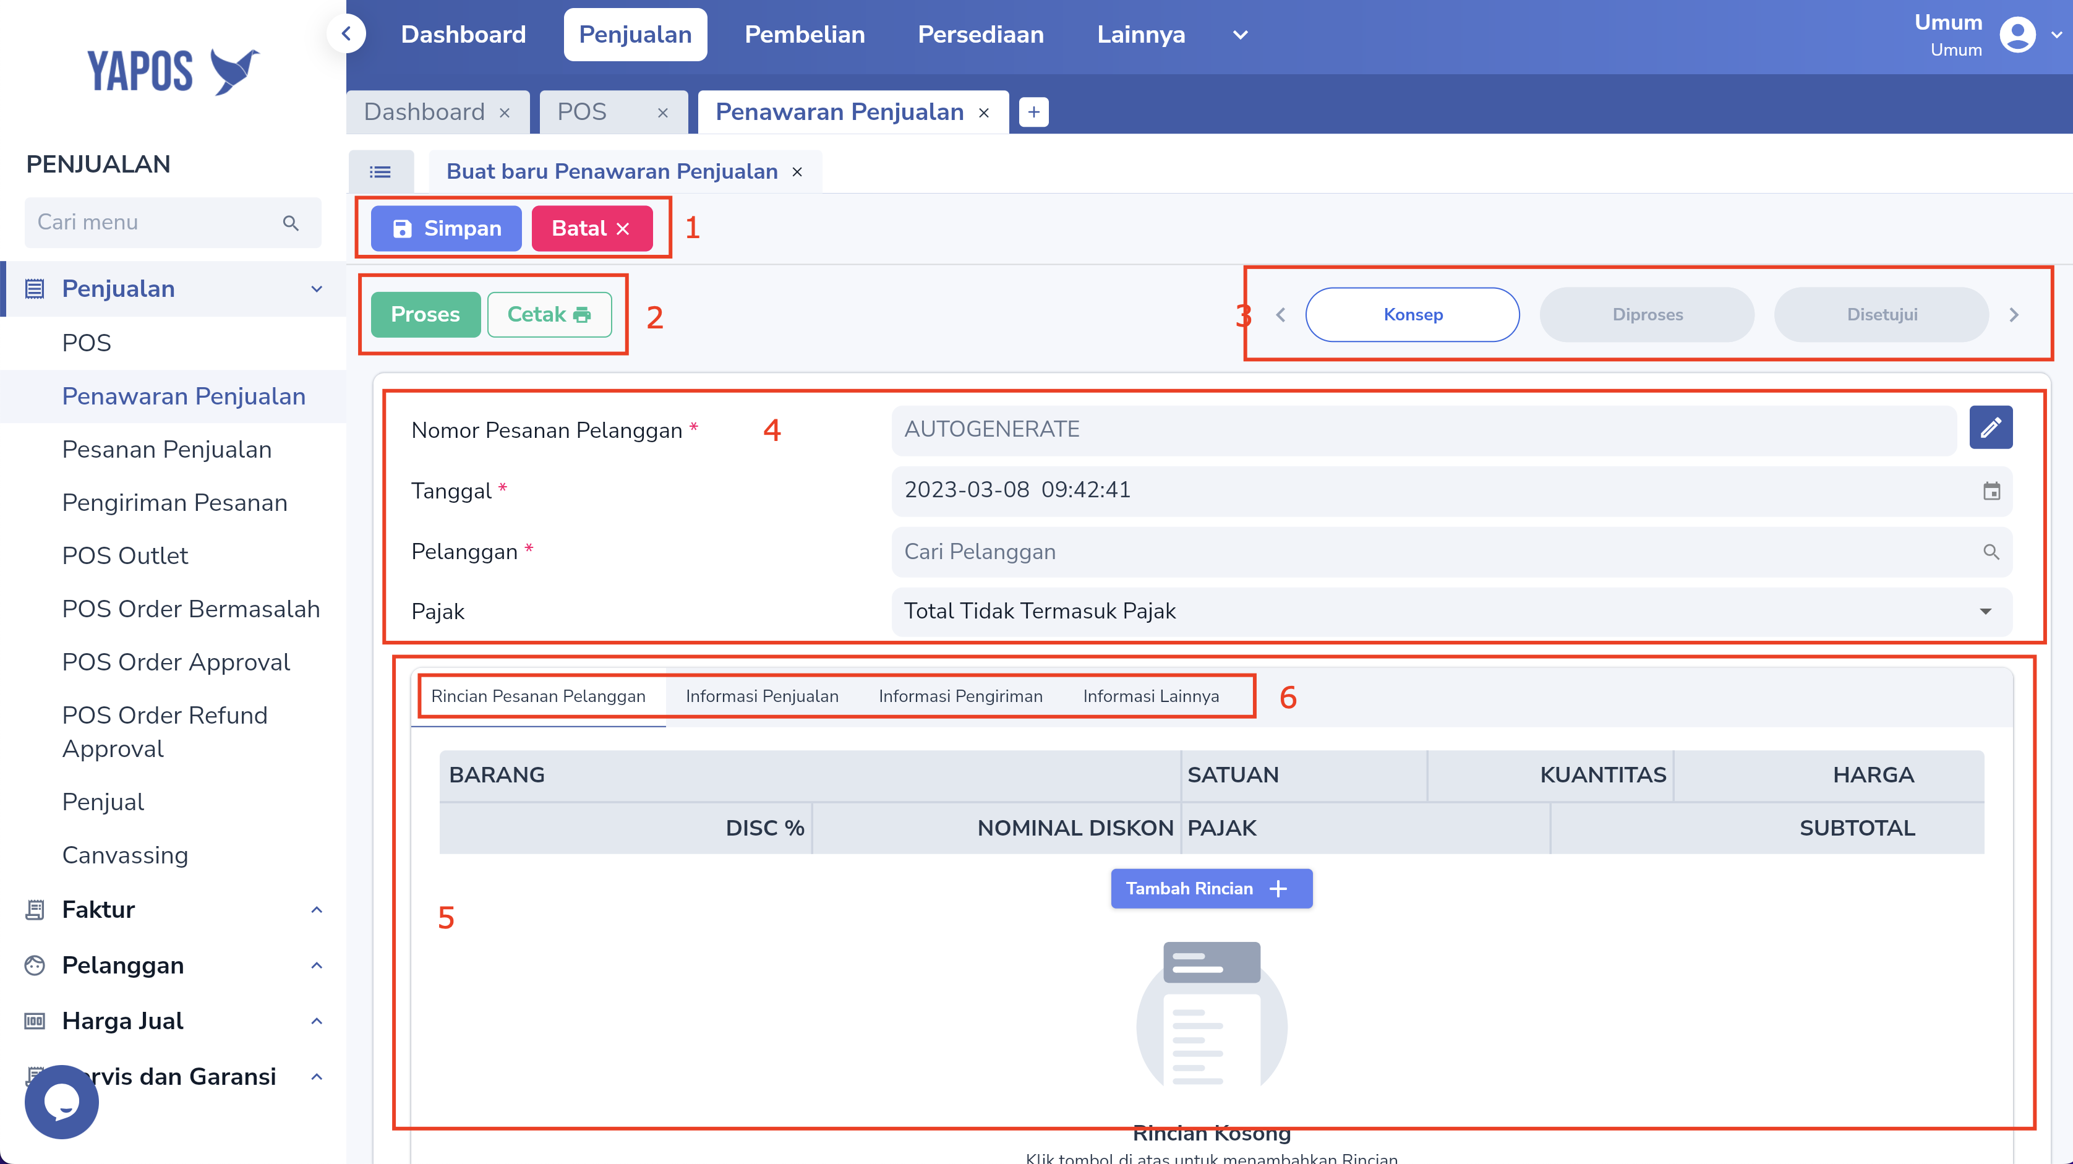
Task: Select the Diproses status step
Action: 1648,315
